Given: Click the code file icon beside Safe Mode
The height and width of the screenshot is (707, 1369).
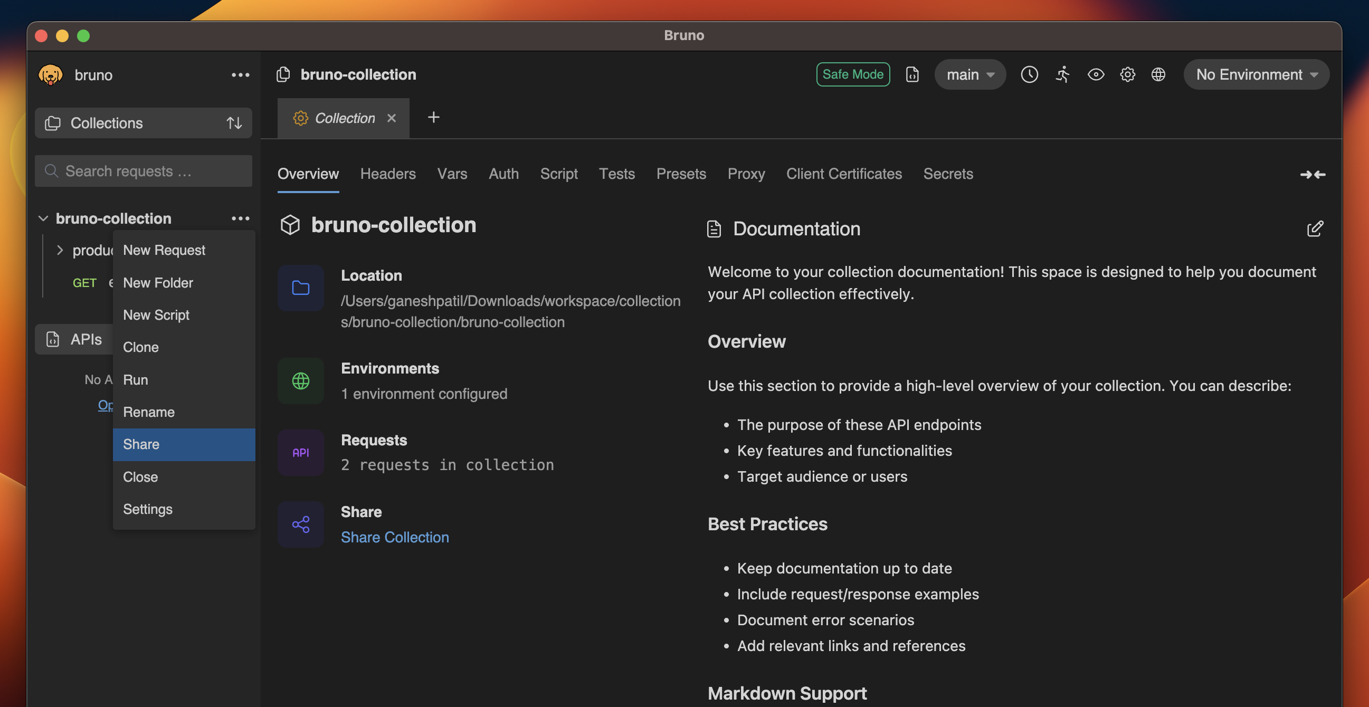Looking at the screenshot, I should coord(912,74).
